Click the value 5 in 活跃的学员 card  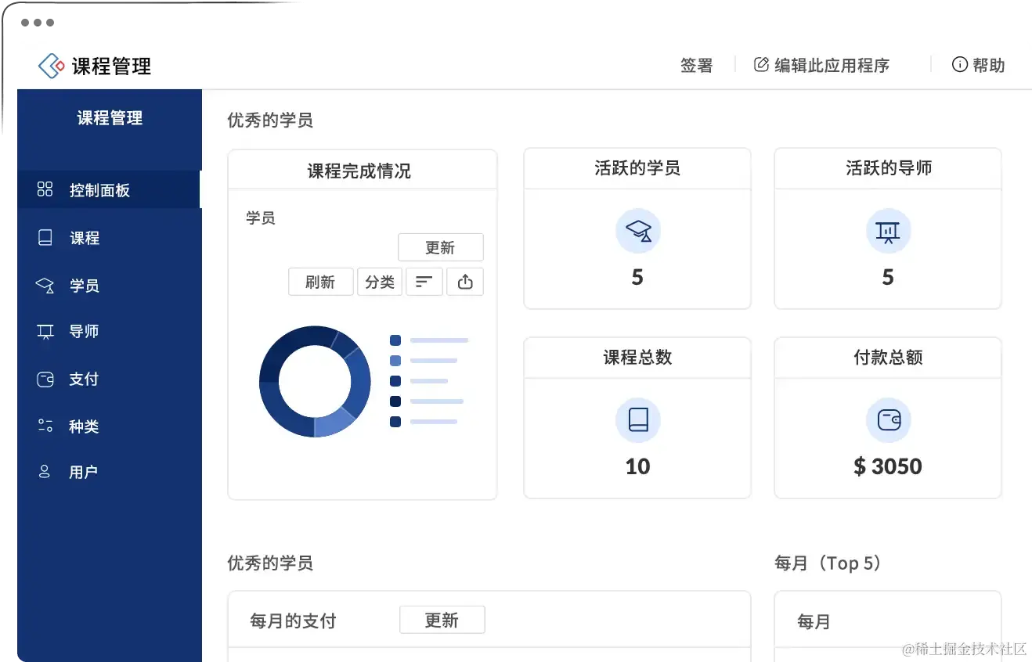click(x=637, y=277)
